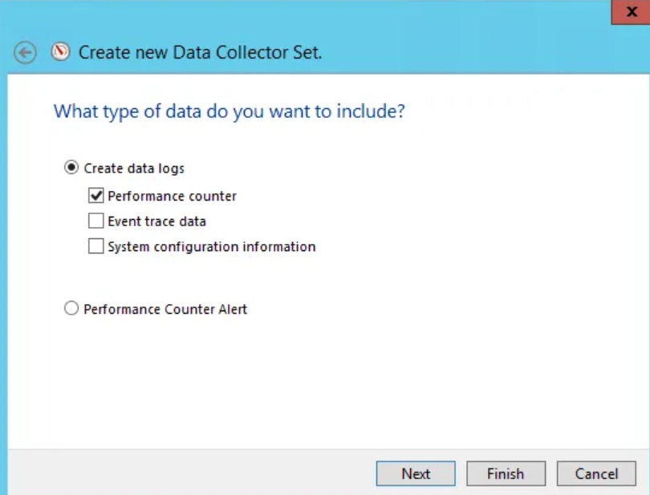
Task: Proceed with the Next button
Action: (416, 473)
